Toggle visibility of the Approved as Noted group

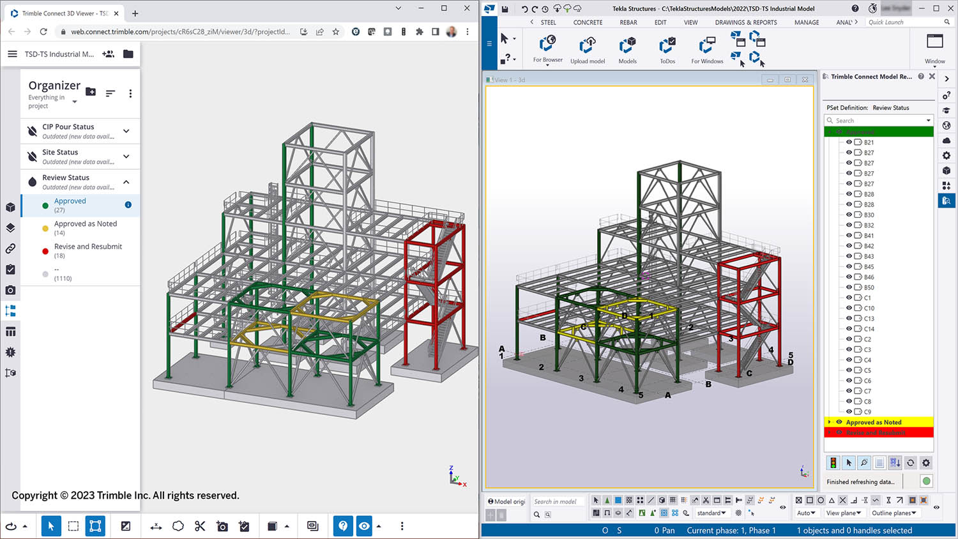(x=837, y=422)
